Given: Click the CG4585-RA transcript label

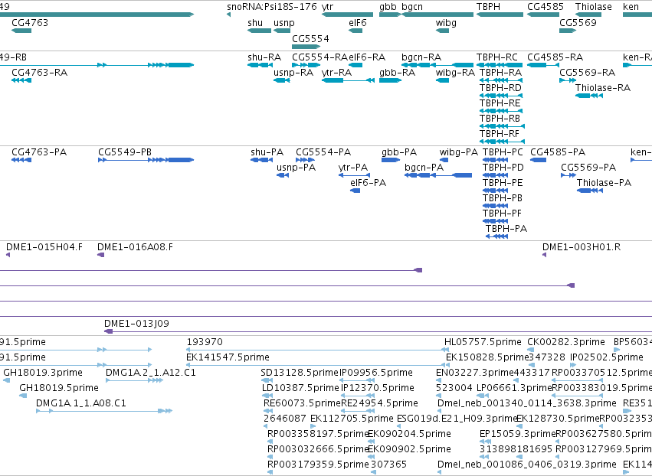Looking at the screenshot, I should [x=555, y=57].
